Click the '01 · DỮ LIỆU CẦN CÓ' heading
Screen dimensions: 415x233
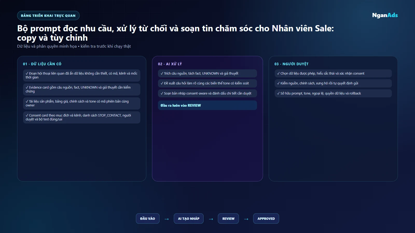pos(42,64)
